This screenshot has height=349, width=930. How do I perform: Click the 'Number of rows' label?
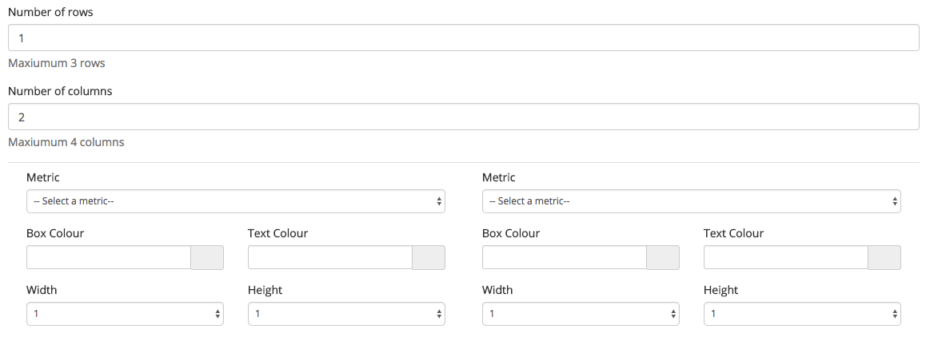click(x=50, y=12)
